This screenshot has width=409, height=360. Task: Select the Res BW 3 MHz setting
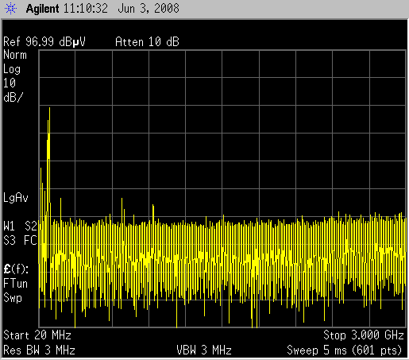point(39,350)
